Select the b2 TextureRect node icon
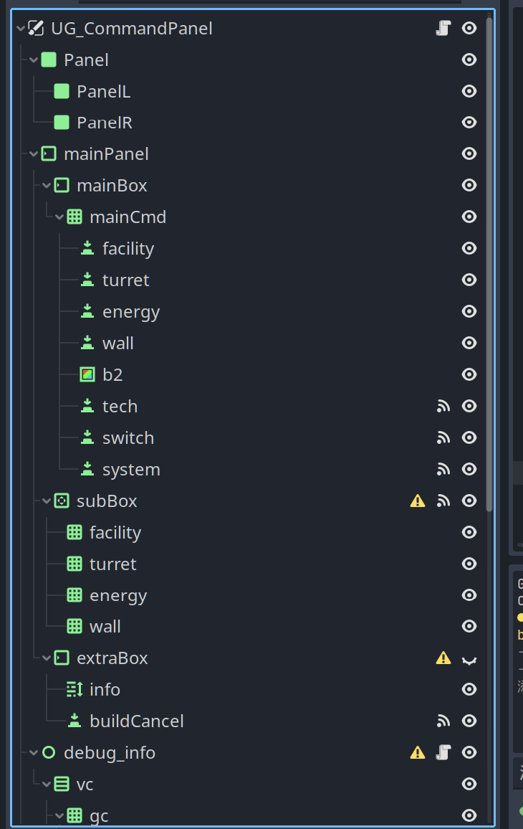Screen dimensions: 523x829 [x=87, y=374]
